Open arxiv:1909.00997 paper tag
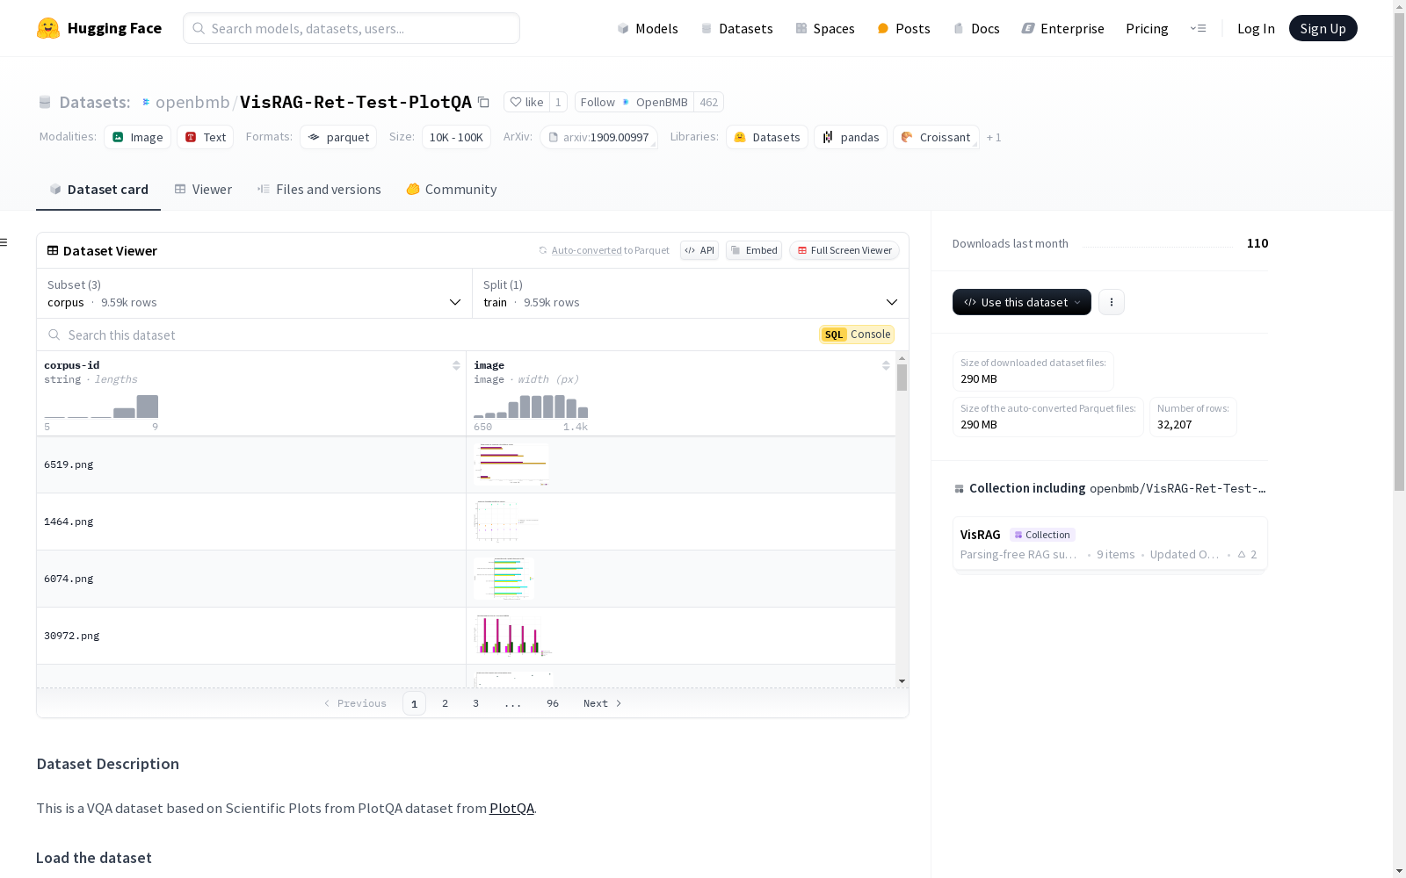 coord(598,137)
